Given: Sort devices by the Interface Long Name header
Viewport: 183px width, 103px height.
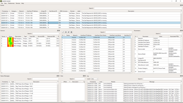Looking at the screenshot, I should 115,35.
